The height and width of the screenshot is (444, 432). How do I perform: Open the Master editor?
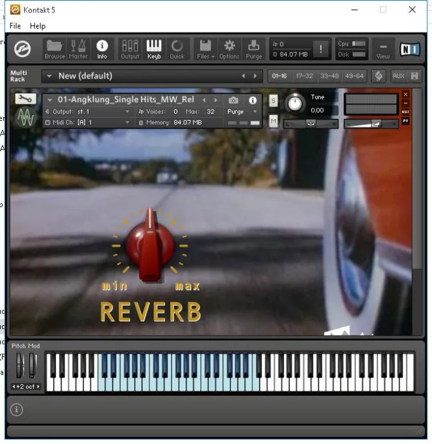pos(78,49)
